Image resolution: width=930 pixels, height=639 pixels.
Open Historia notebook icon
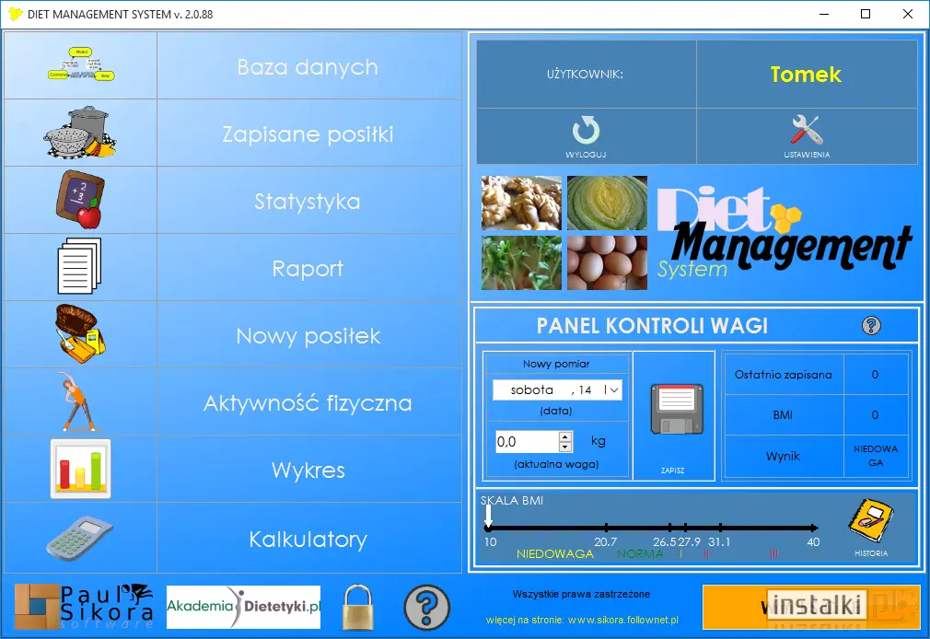(871, 521)
